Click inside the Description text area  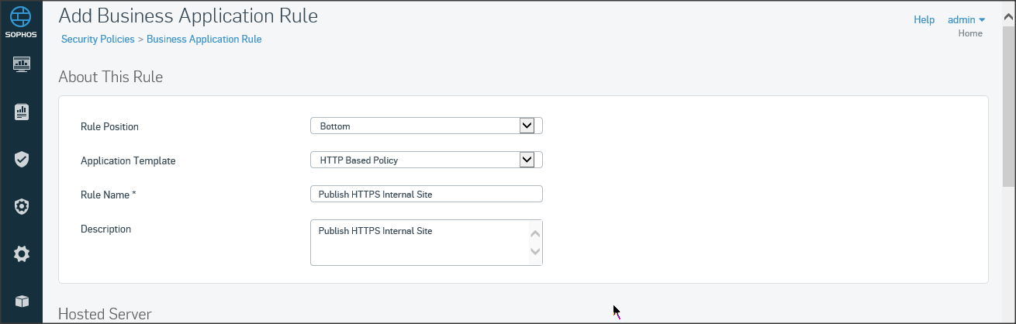419,243
